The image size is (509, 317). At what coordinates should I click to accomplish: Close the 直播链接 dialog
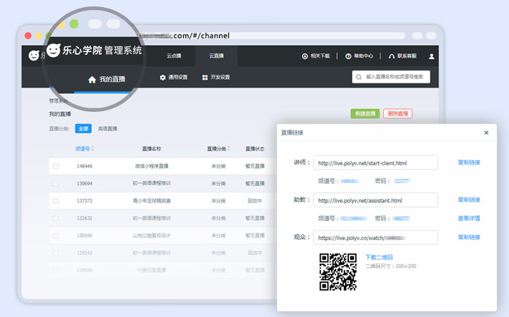(x=486, y=132)
